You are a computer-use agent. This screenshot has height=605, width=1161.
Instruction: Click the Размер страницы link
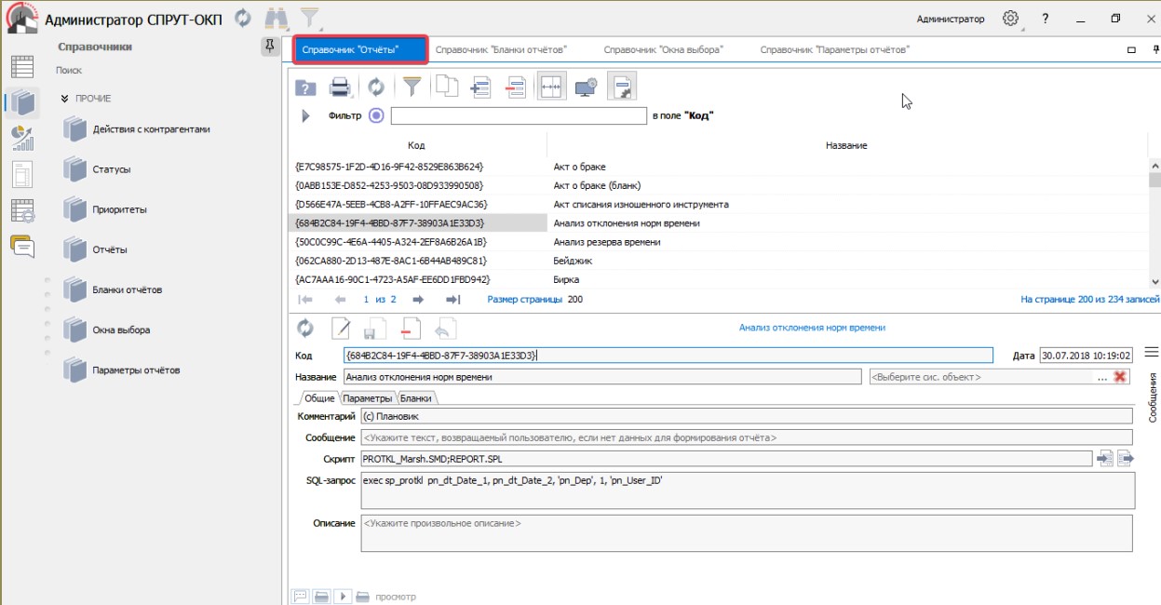[524, 300]
